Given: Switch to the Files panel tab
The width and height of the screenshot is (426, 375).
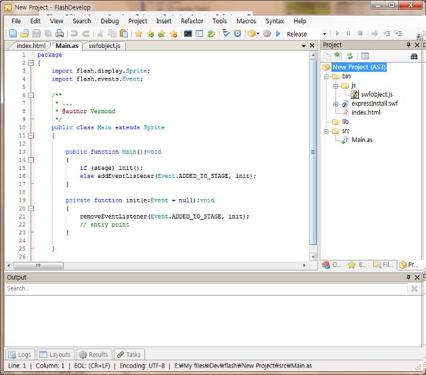Looking at the screenshot, I should tap(383, 264).
